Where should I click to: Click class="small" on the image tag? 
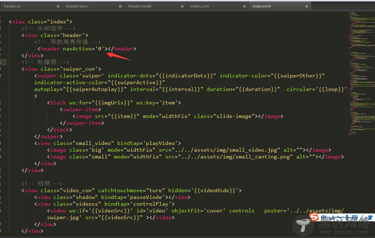point(90,157)
